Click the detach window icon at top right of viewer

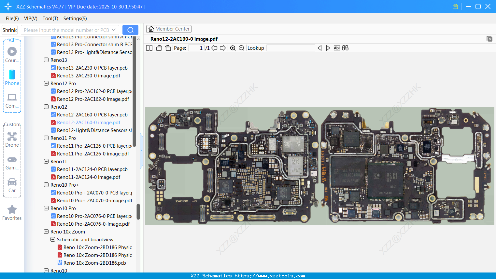489,39
